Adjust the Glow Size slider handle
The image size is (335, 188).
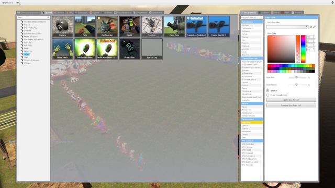[x=296, y=78]
